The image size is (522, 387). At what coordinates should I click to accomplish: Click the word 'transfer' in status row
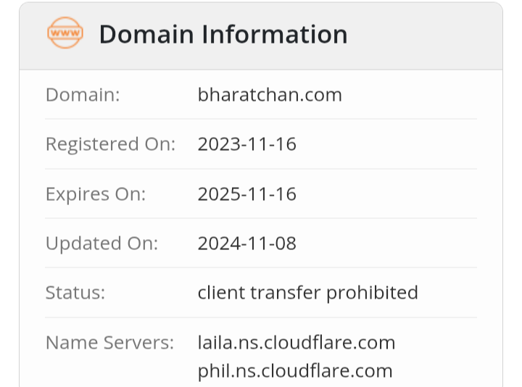tap(286, 293)
